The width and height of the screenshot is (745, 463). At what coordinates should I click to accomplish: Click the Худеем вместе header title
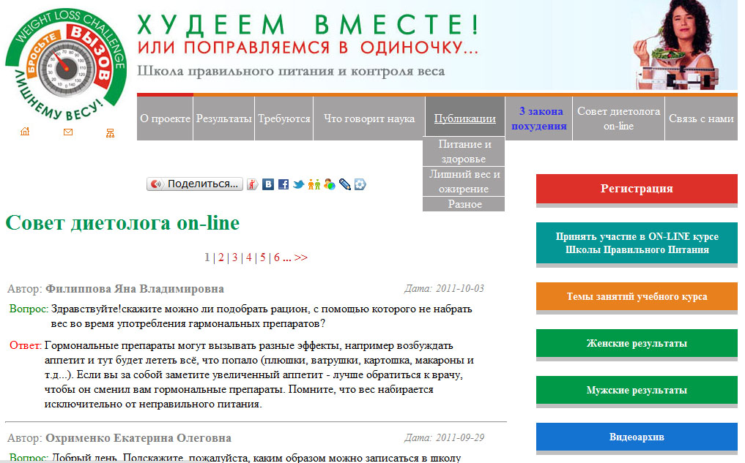pyautogui.click(x=308, y=25)
